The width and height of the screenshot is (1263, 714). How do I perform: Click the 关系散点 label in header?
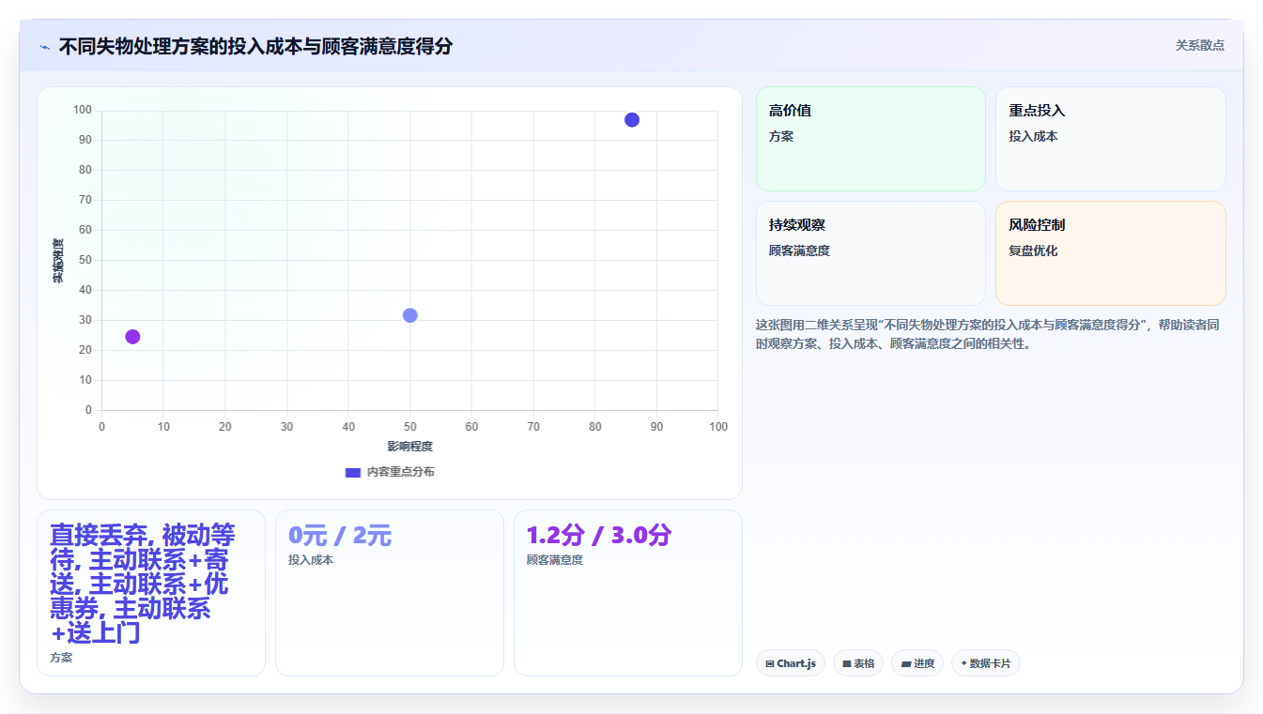click(1199, 45)
